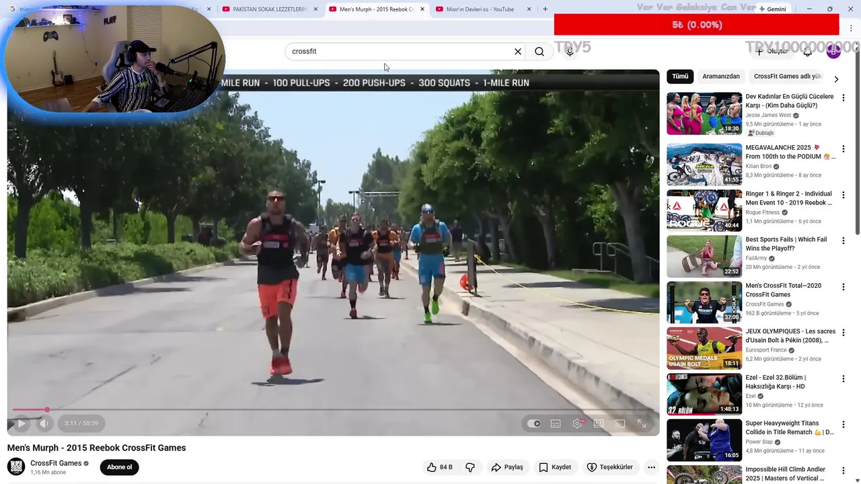Enter fullscreen mode in the player

pos(642,424)
